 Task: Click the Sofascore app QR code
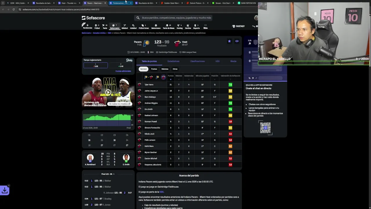point(265,128)
